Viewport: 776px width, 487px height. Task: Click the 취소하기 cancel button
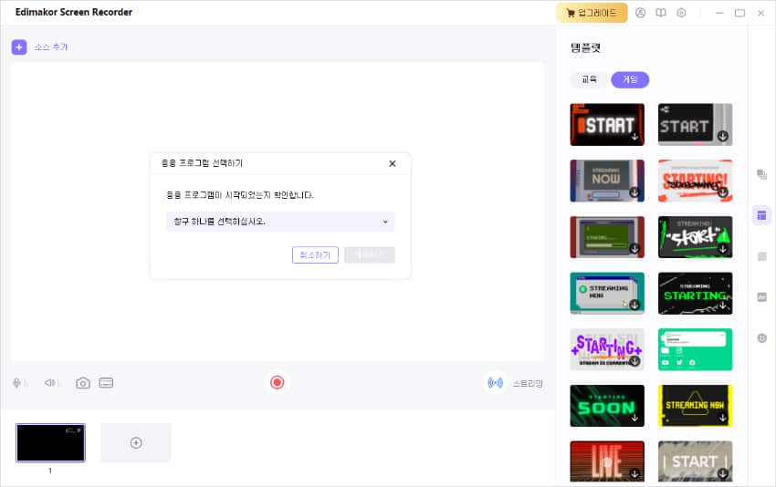coord(315,255)
